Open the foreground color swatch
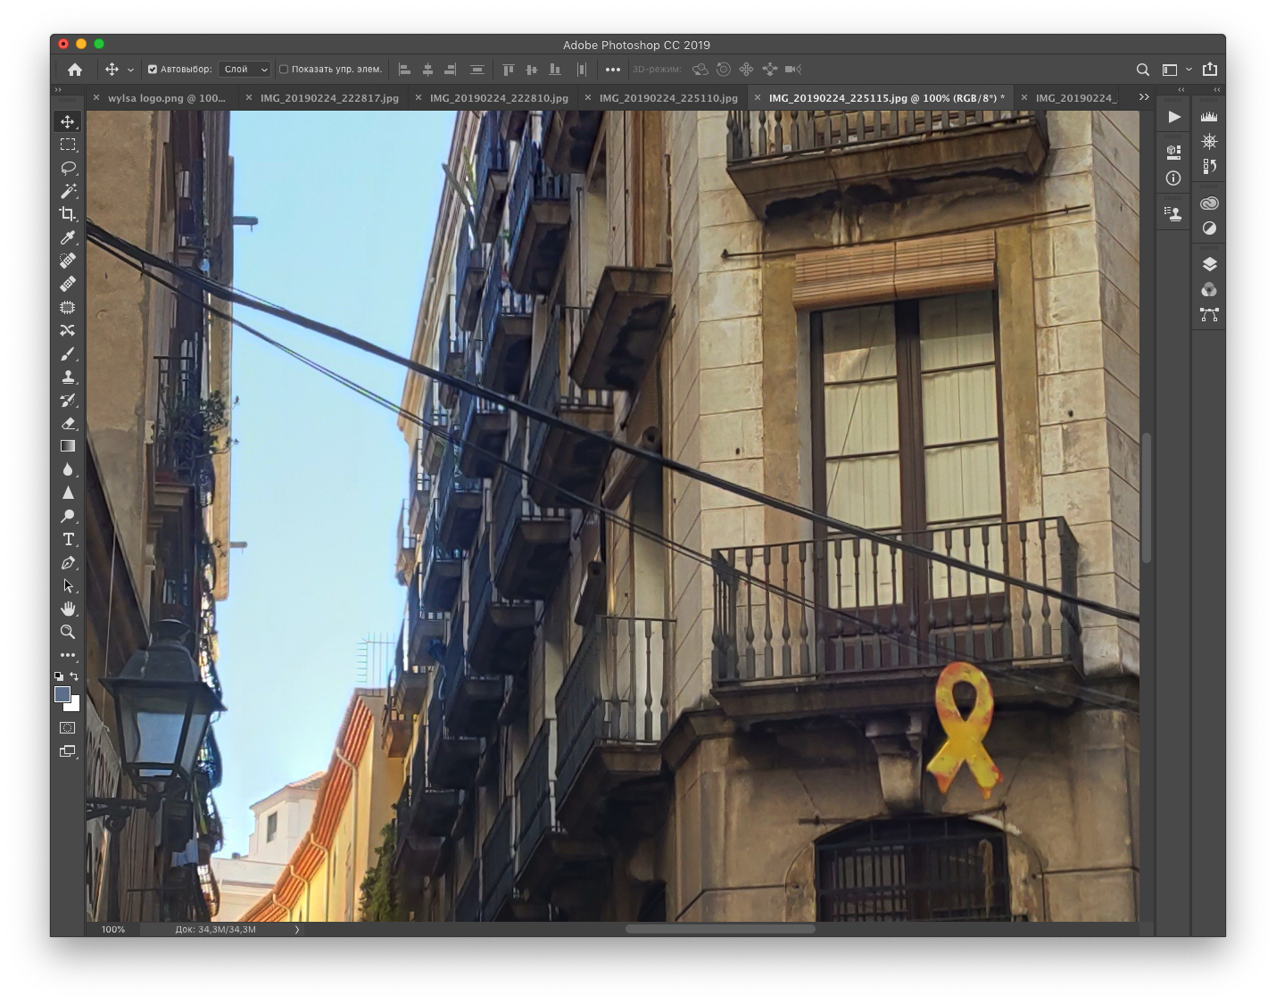The image size is (1276, 1003). 62,694
